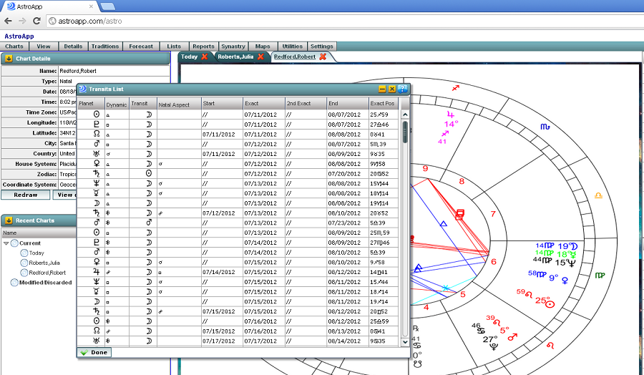Image resolution: width=644 pixels, height=375 pixels.
Task: Click the Transits List help icon
Action: coord(402,89)
